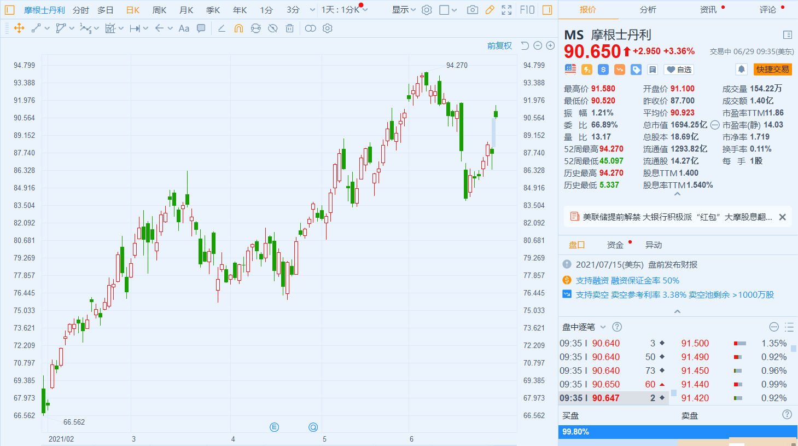798x446 pixels.
Task: Click the E earnings marker on chart timeline
Action: [275, 427]
